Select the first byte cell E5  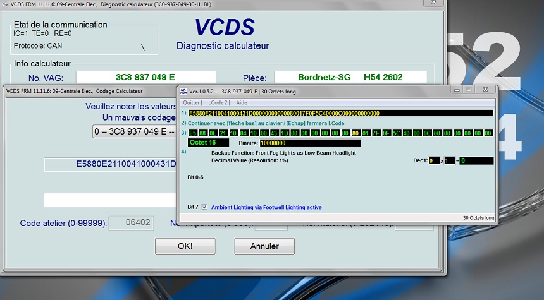(193, 133)
